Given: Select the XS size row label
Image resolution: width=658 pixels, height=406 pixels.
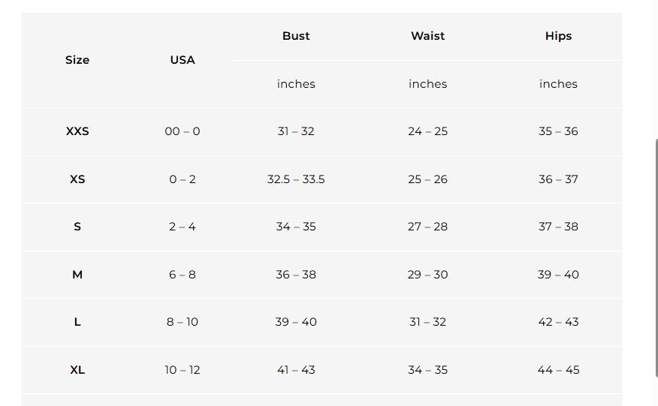Looking at the screenshot, I should coord(77,179).
